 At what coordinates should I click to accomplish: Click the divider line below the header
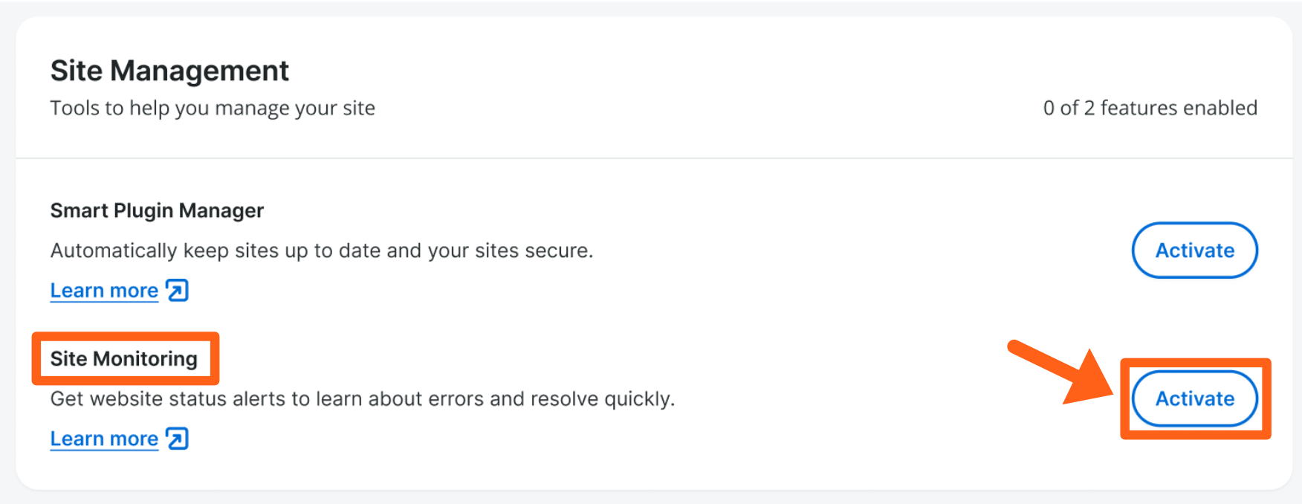[x=654, y=158]
